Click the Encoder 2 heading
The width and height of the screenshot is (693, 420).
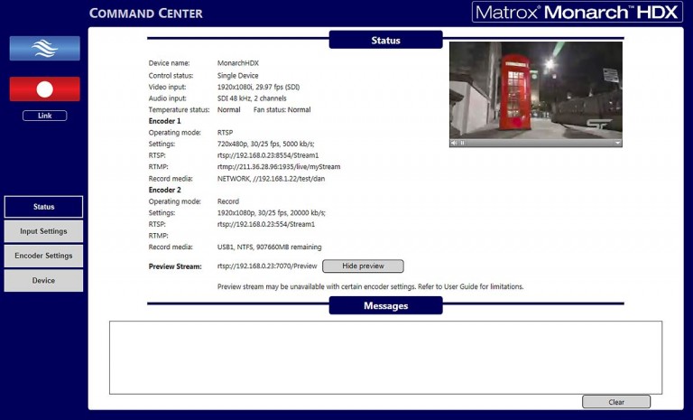[x=165, y=190]
